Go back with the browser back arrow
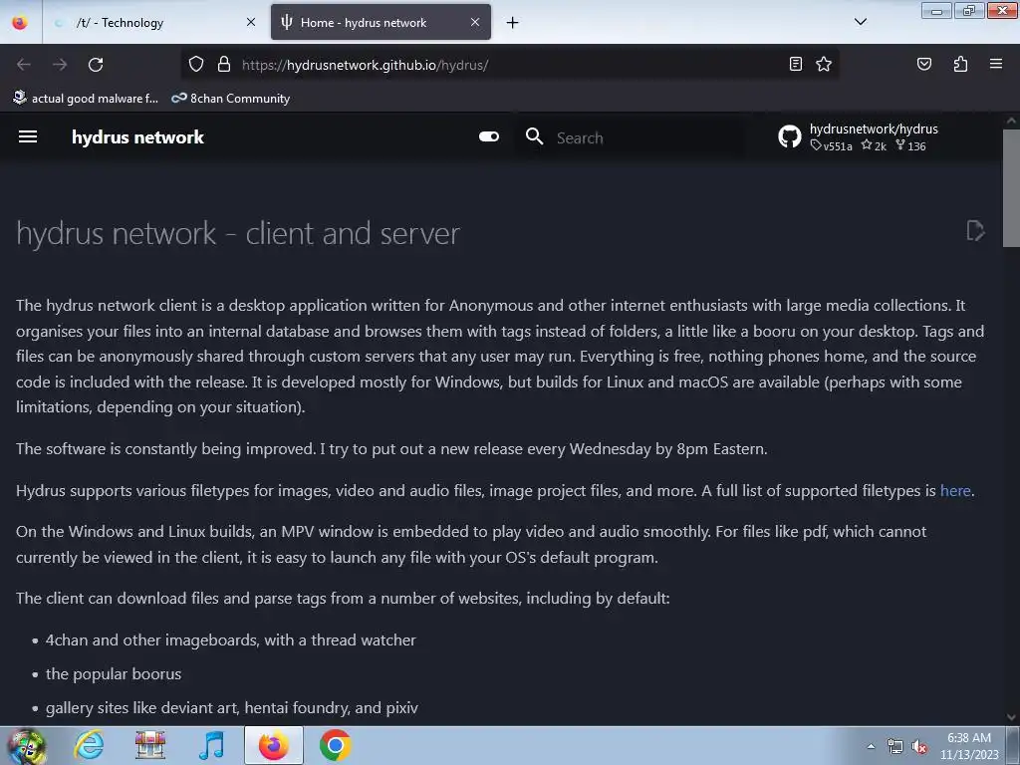 pyautogui.click(x=24, y=65)
